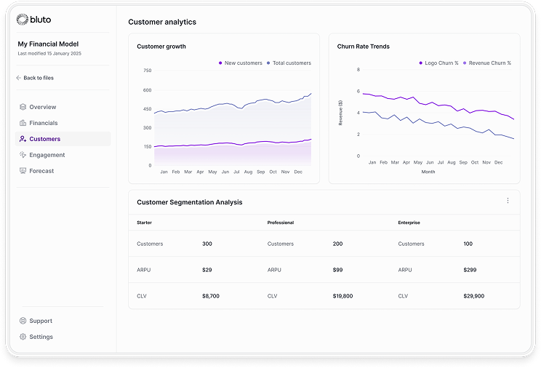Click the Financials bar chart icon
Viewport: 541px width, 368px height.
[23, 123]
